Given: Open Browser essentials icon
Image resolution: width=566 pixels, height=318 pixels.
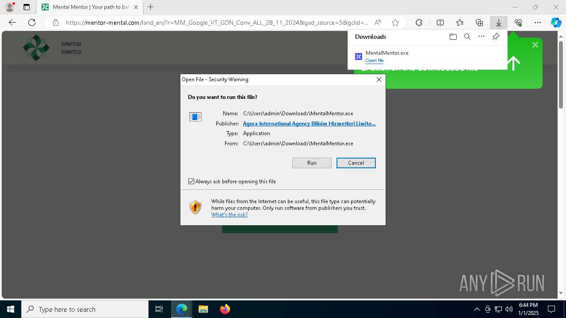Looking at the screenshot, I should [518, 23].
